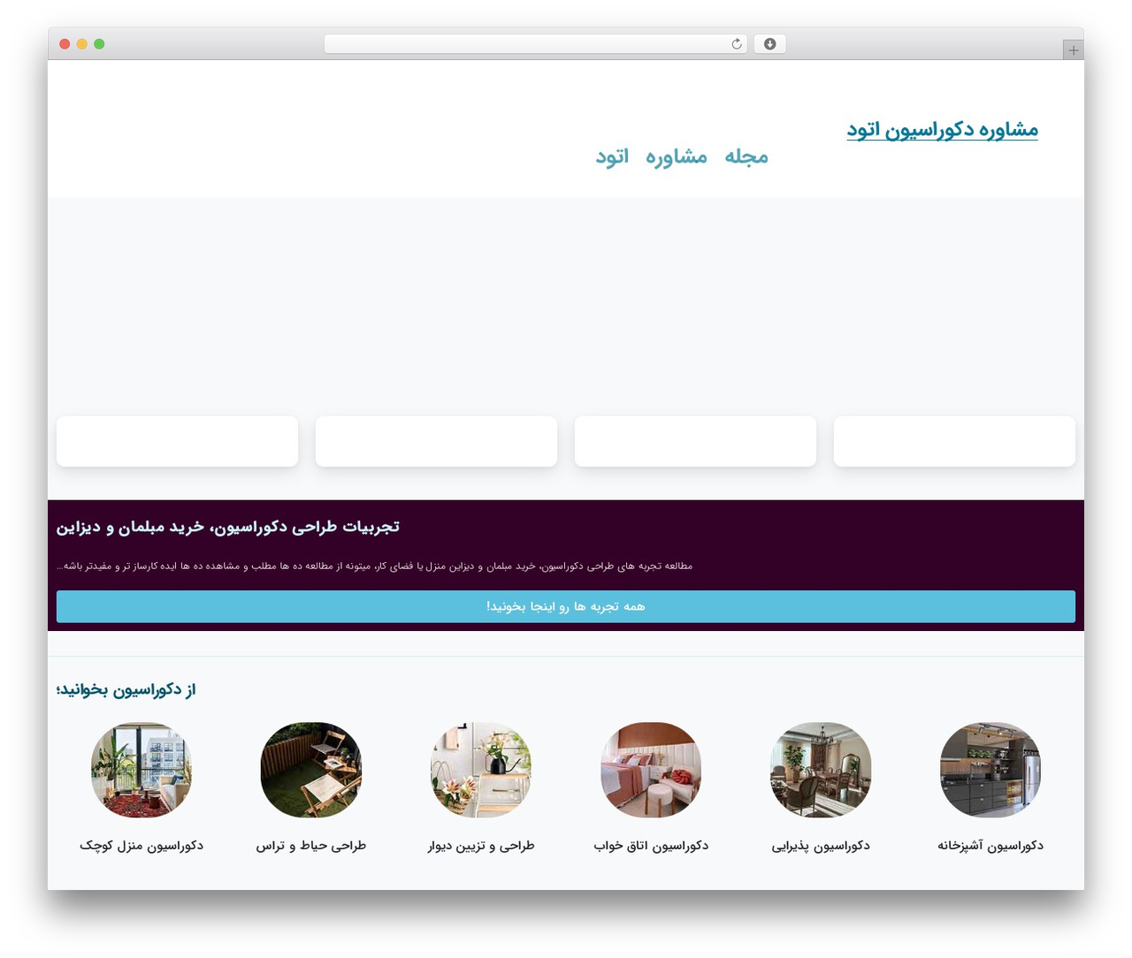This screenshot has width=1132, height=958.
Task: Open the مجله menu item
Action: click(746, 156)
